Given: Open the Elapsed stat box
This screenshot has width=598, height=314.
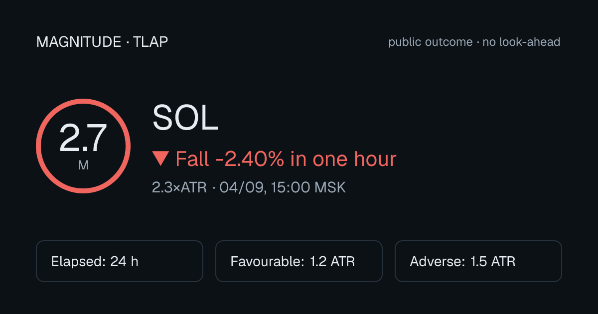Looking at the screenshot, I should [120, 261].
